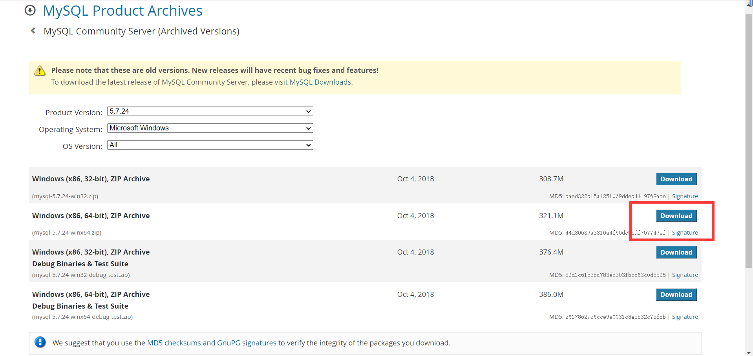The width and height of the screenshot is (753, 356).
Task: Download the 32-bit Debug Binaries 376.4M archive
Action: pos(676,252)
